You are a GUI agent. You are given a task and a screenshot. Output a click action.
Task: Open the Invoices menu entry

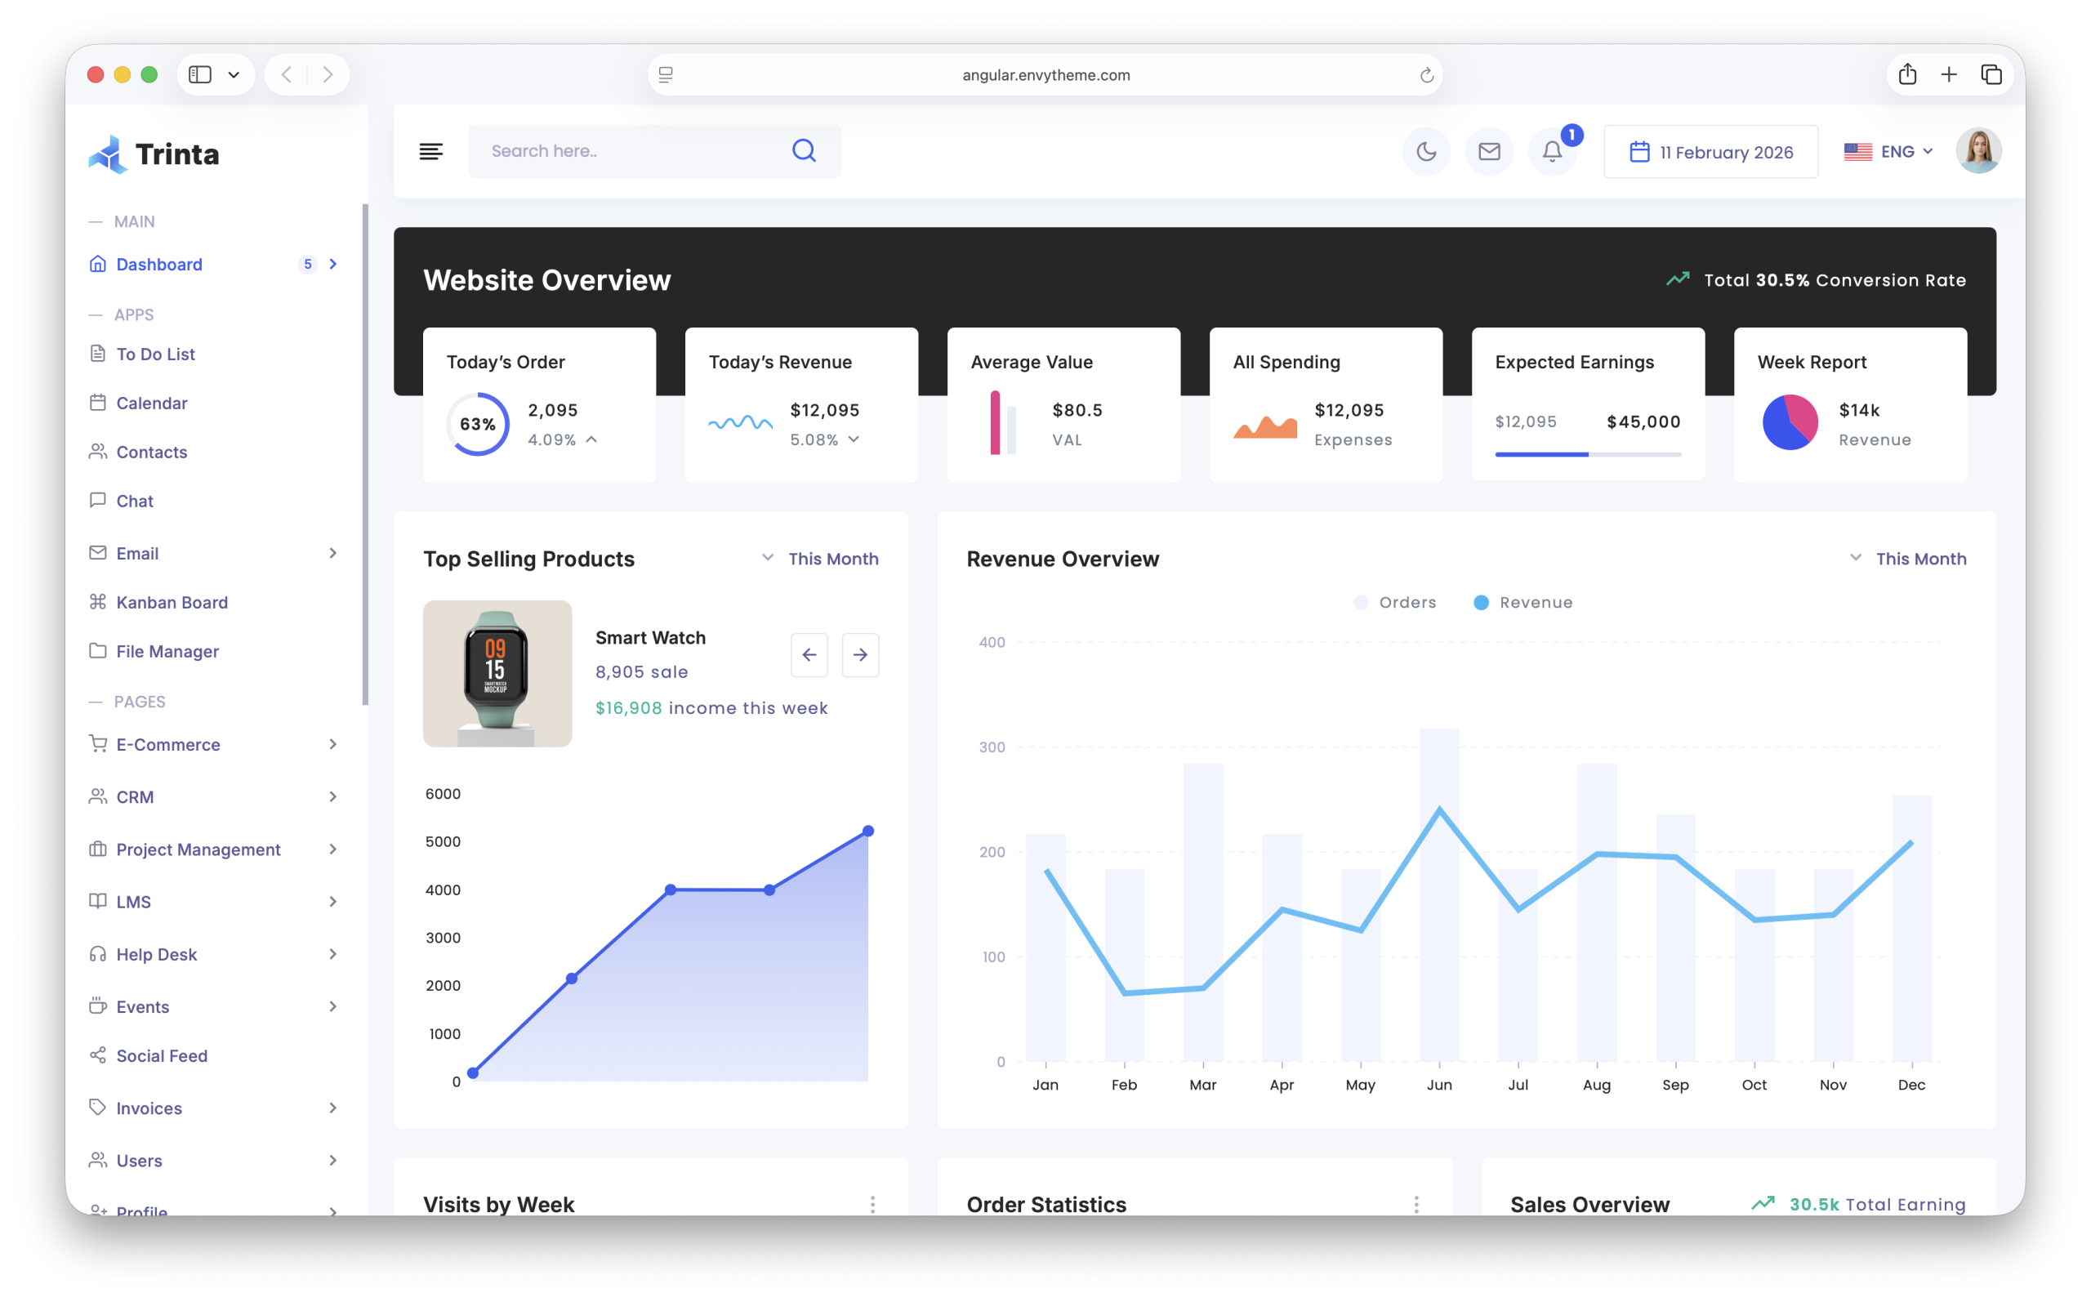pyautogui.click(x=148, y=1108)
